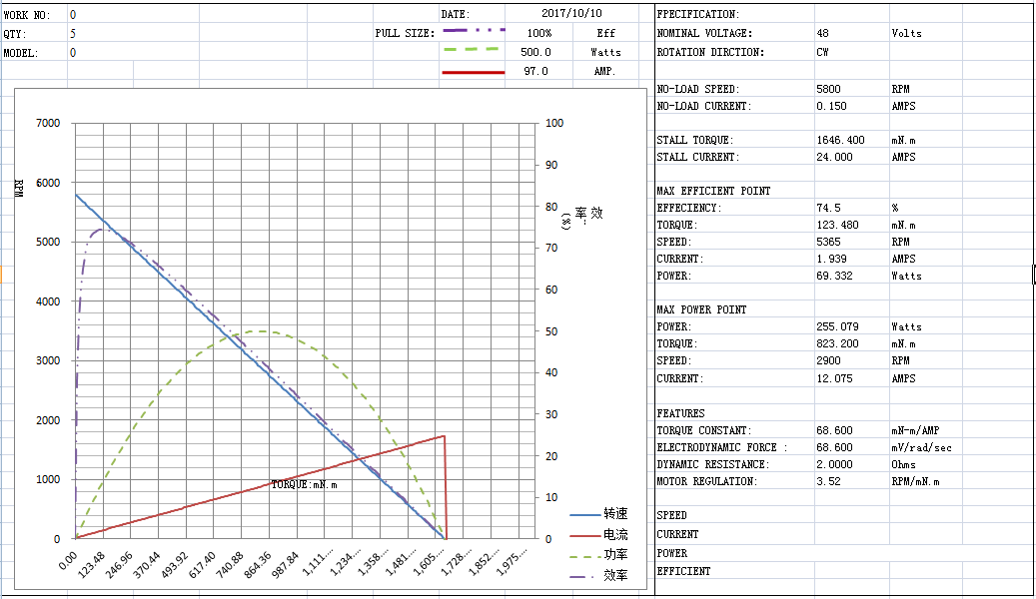Viewport: 1036px width, 599px height.
Task: Click the WORK NO value cell
Action: pos(73,15)
